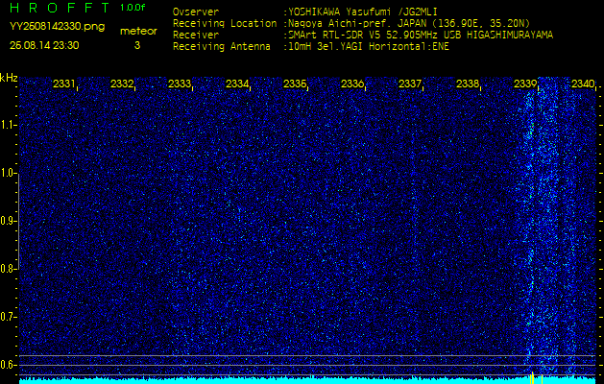Click location value Nagoya Aichi-pref. JAPAN
The width and height of the screenshot is (604, 384).
coord(360,23)
